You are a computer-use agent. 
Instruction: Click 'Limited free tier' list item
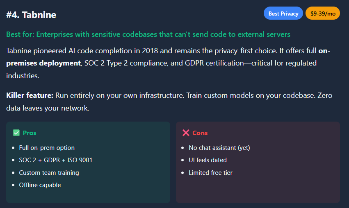click(x=210, y=172)
